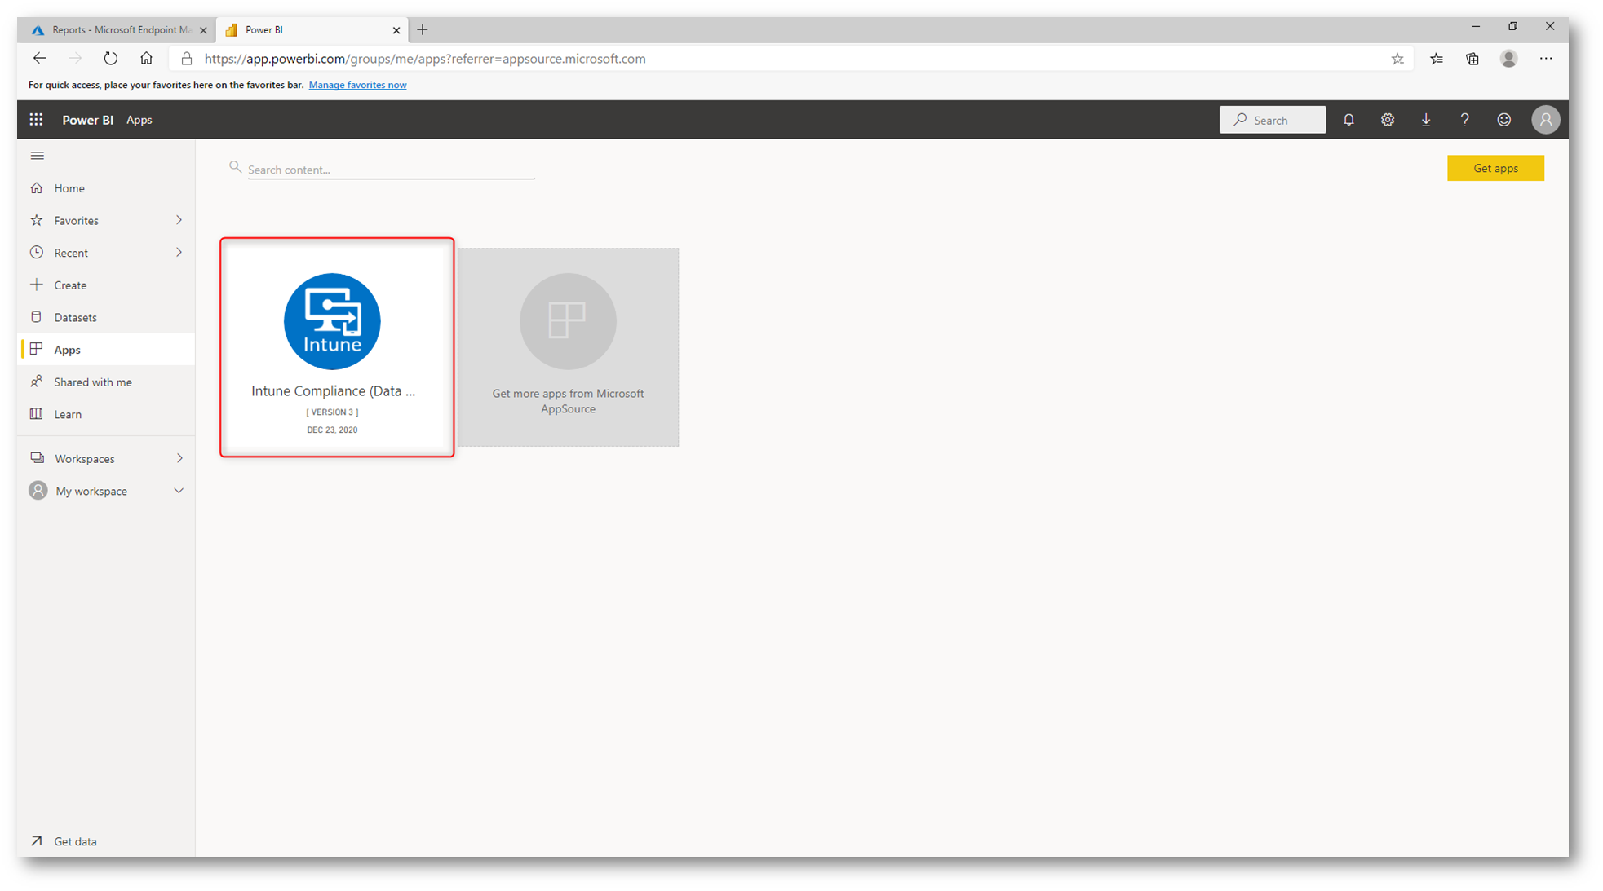Open the Office app launcher waffle icon
This screenshot has width=1603, height=891.
pos(36,120)
